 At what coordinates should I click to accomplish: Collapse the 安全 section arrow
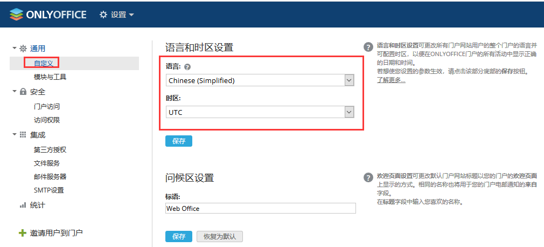(x=15, y=91)
